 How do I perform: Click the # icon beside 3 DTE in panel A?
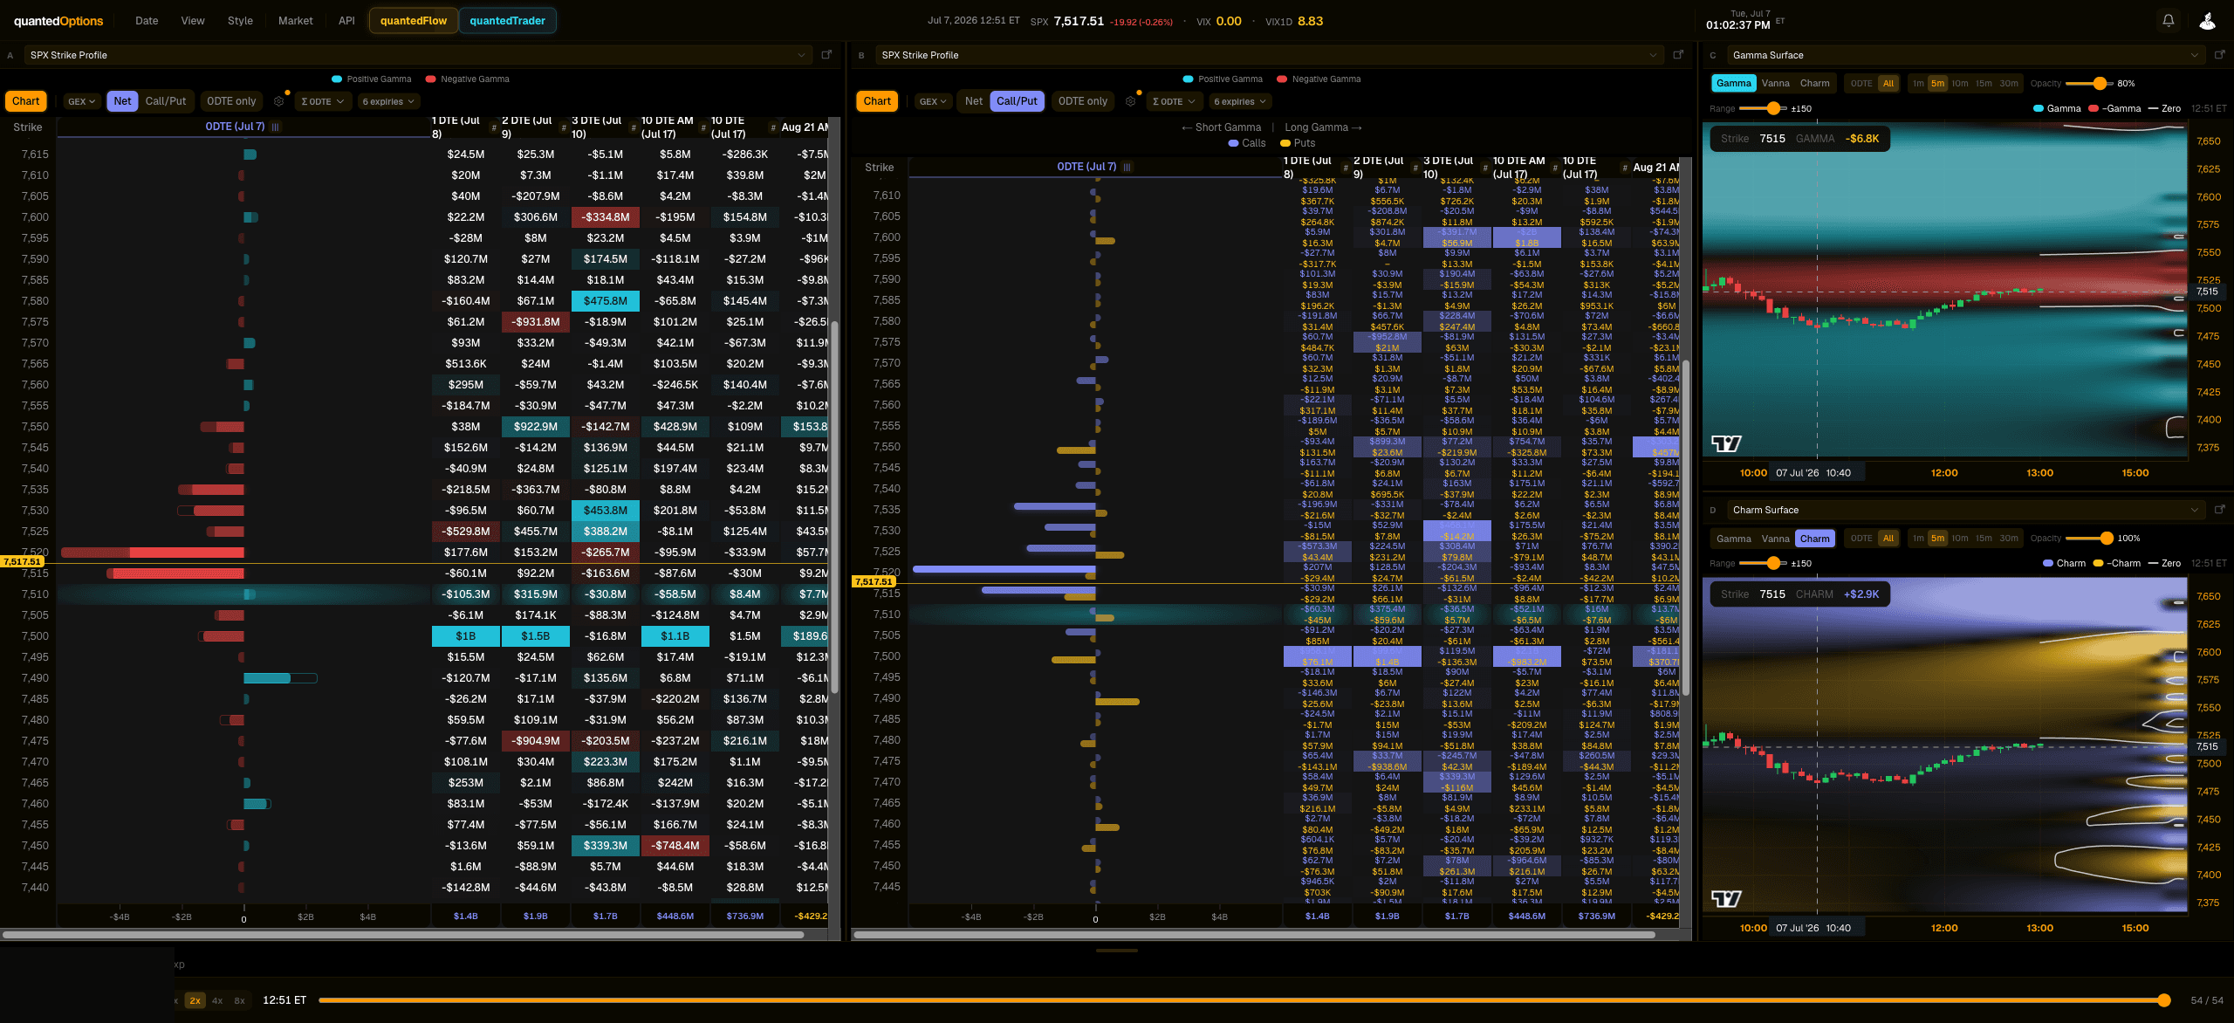pyautogui.click(x=634, y=127)
